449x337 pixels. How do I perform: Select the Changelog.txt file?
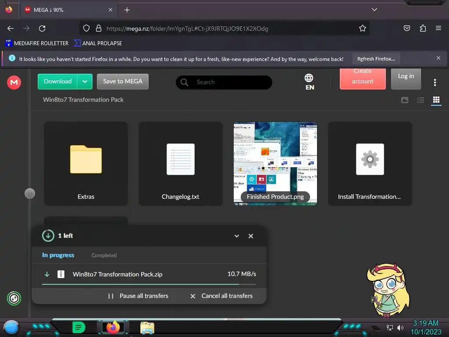(x=180, y=164)
